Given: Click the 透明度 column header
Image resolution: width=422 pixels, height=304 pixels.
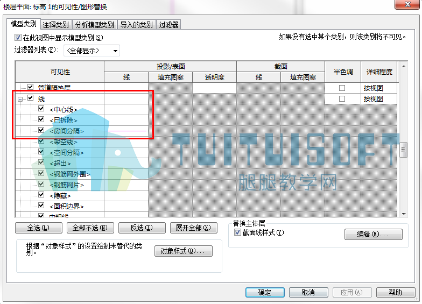Looking at the screenshot, I should coord(214,77).
